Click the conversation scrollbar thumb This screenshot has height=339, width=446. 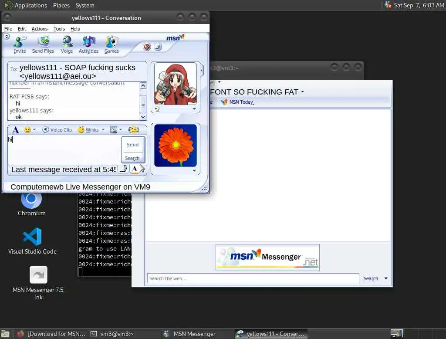click(143, 104)
